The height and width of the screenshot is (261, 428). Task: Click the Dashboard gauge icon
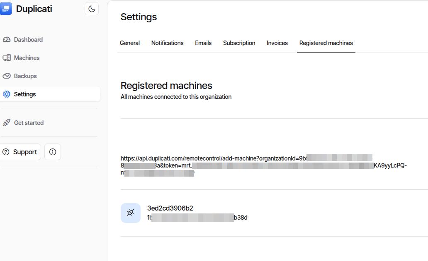pyautogui.click(x=7, y=39)
